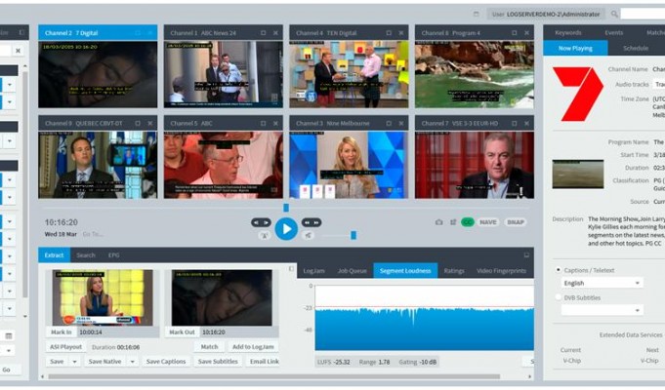Click the camera snapshot icon
This screenshot has height=390, width=665.
point(439,222)
